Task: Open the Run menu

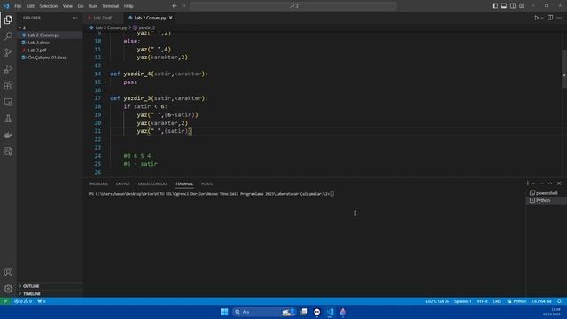Action: [x=92, y=6]
